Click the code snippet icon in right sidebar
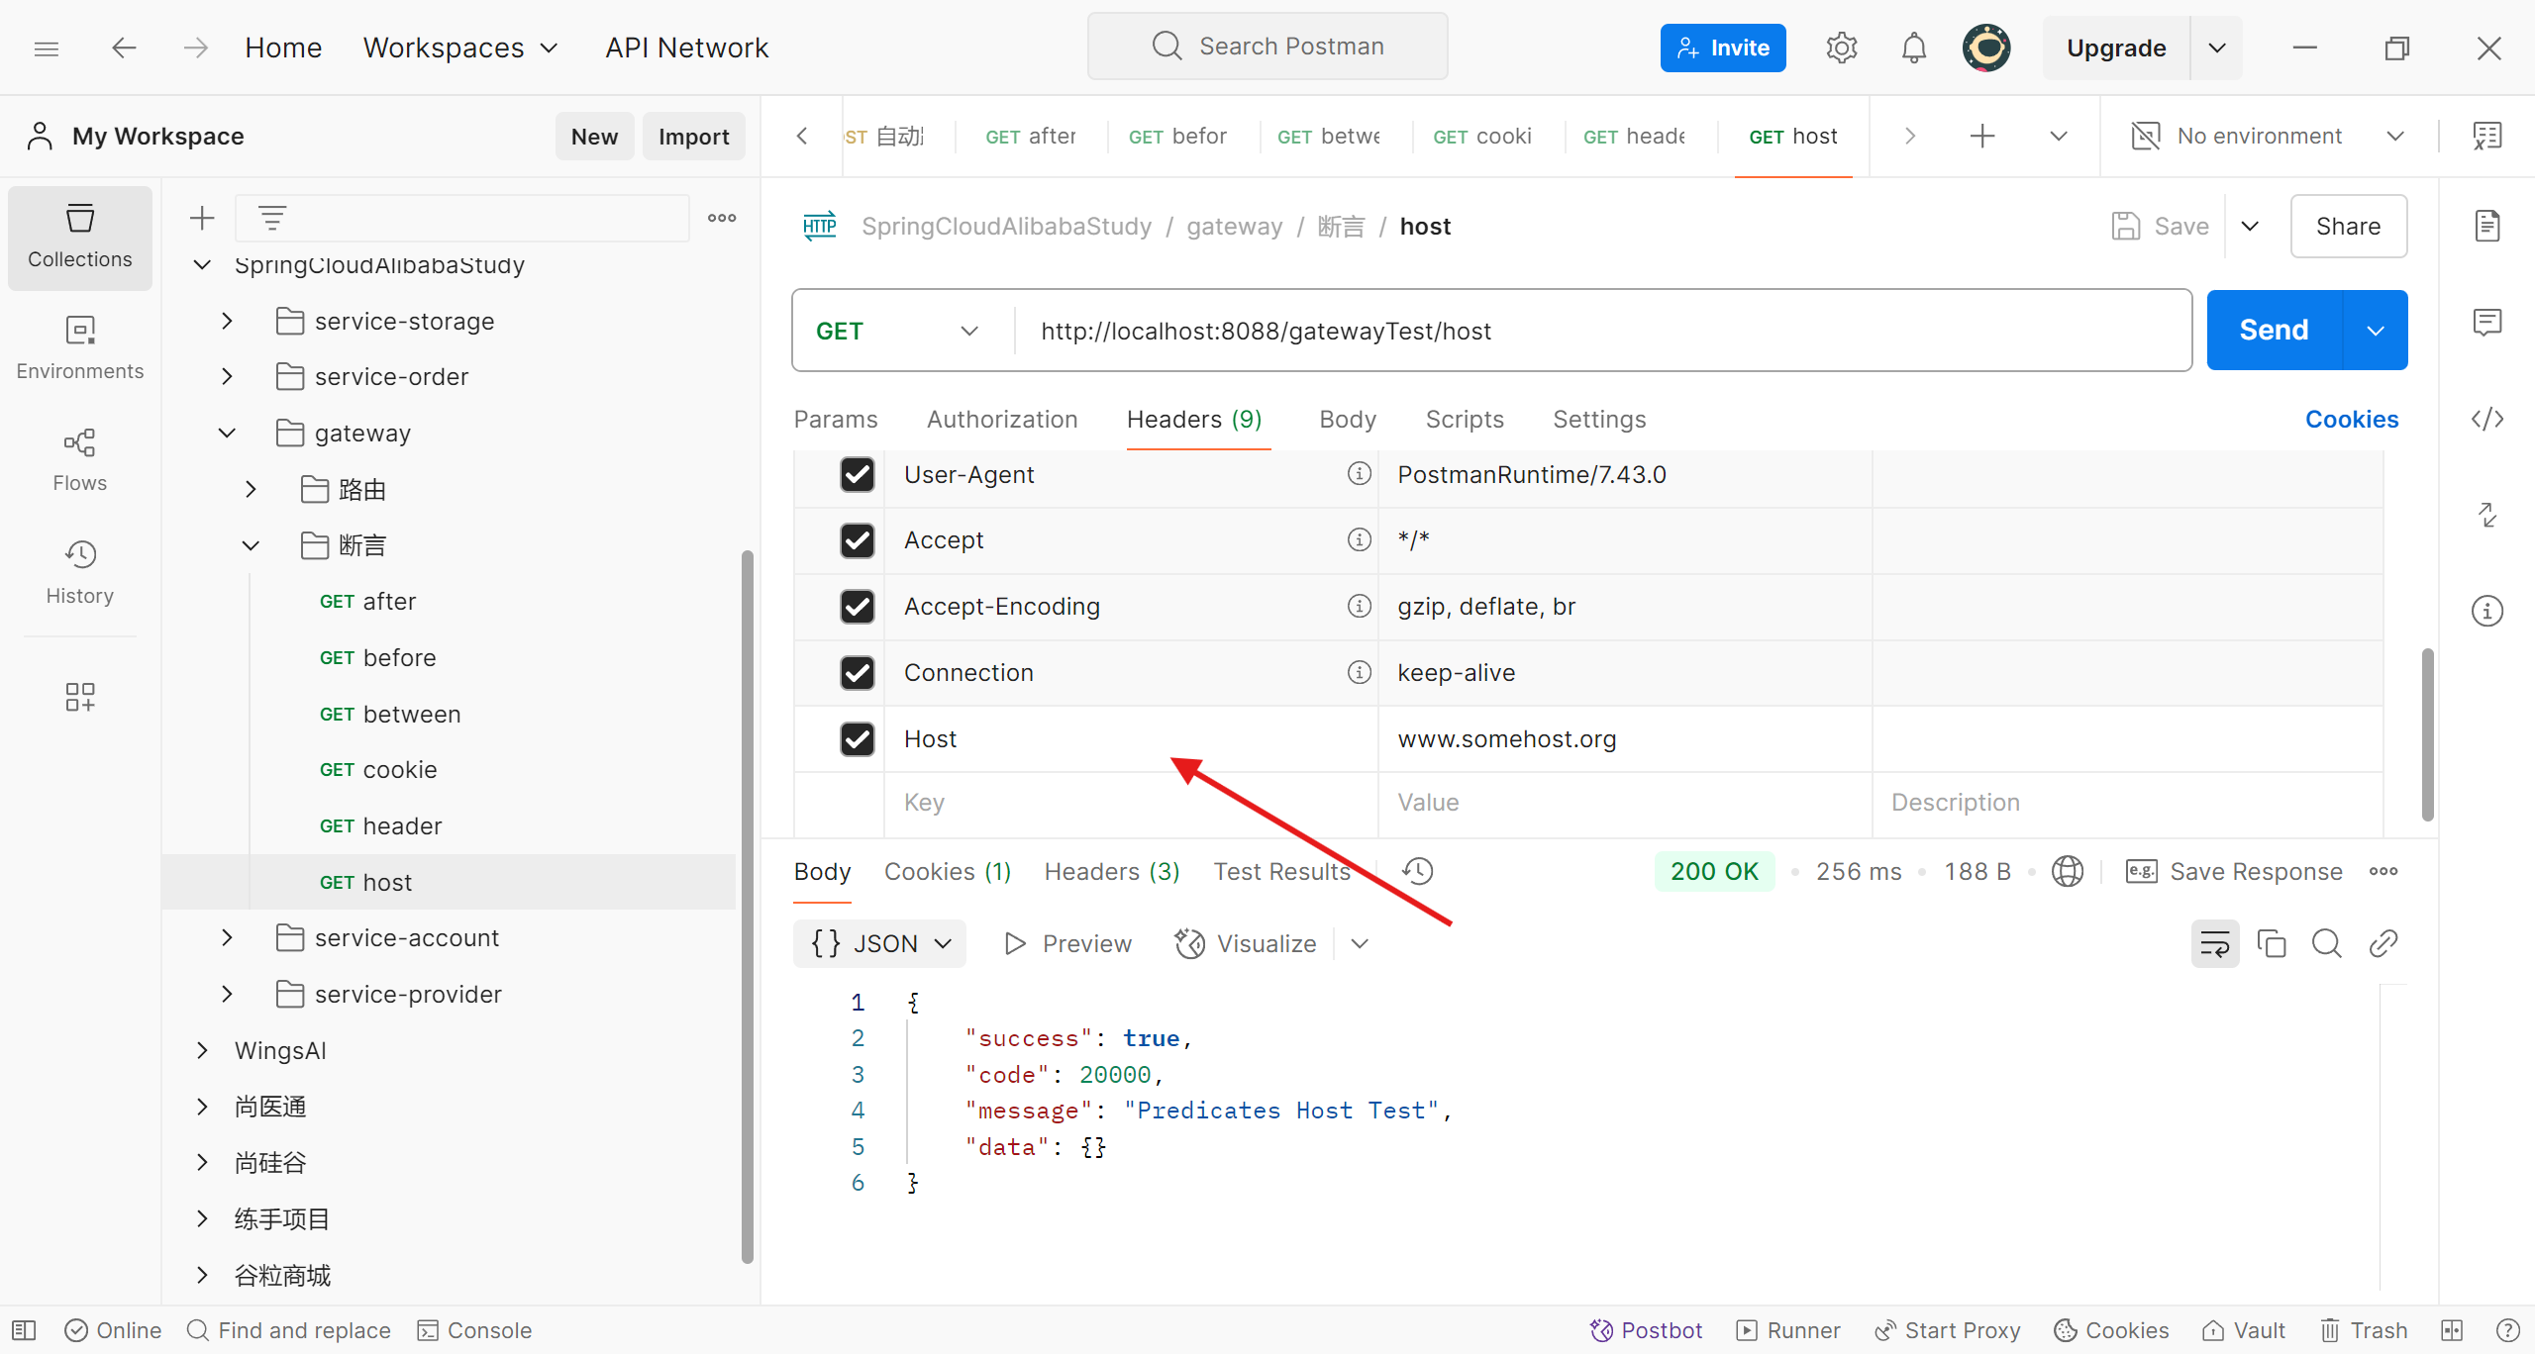This screenshot has width=2535, height=1354. 2486,419
